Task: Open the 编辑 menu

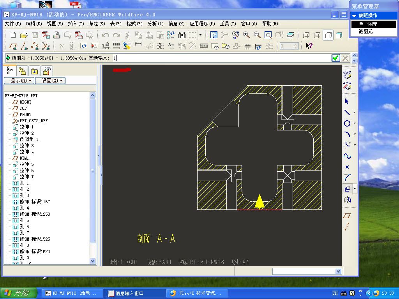Action: pyautogui.click(x=34, y=24)
